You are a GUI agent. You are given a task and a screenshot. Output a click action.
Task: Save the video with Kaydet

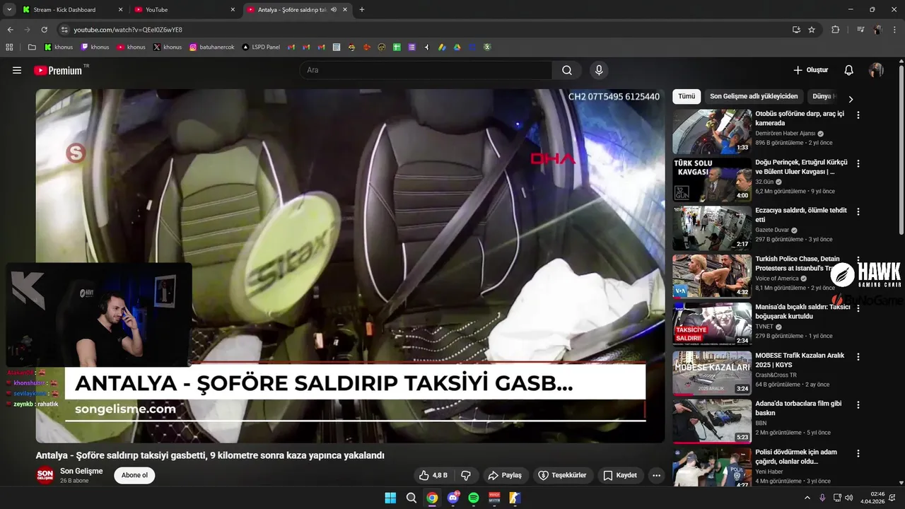[620, 475]
